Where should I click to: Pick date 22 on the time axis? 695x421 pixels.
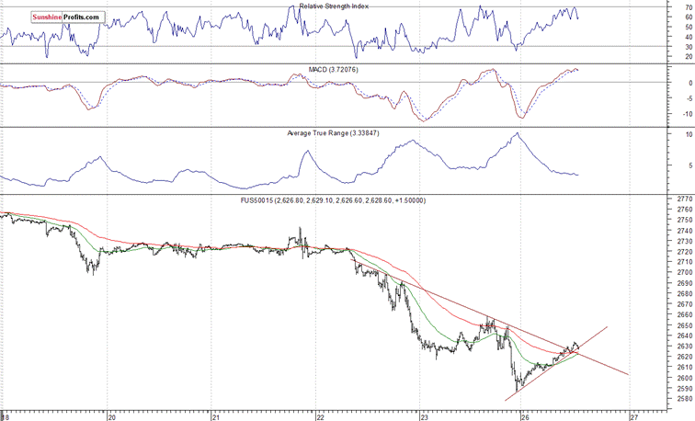[x=318, y=415]
